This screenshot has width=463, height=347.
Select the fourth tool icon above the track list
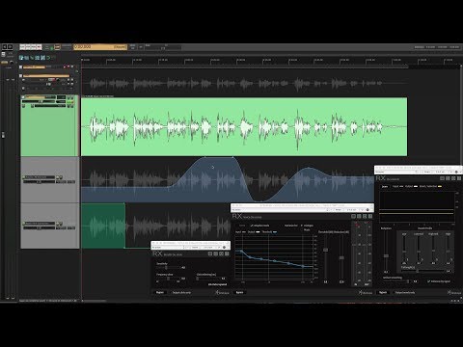(38, 58)
